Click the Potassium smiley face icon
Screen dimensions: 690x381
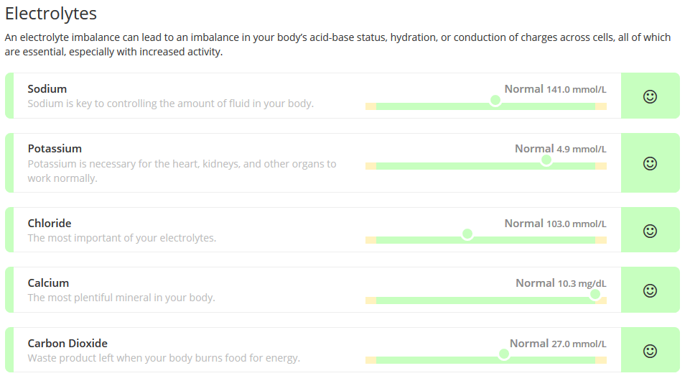650,163
